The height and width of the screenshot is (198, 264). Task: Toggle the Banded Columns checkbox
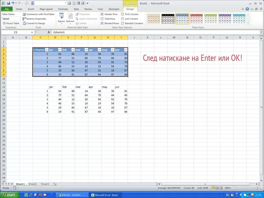(123, 23)
